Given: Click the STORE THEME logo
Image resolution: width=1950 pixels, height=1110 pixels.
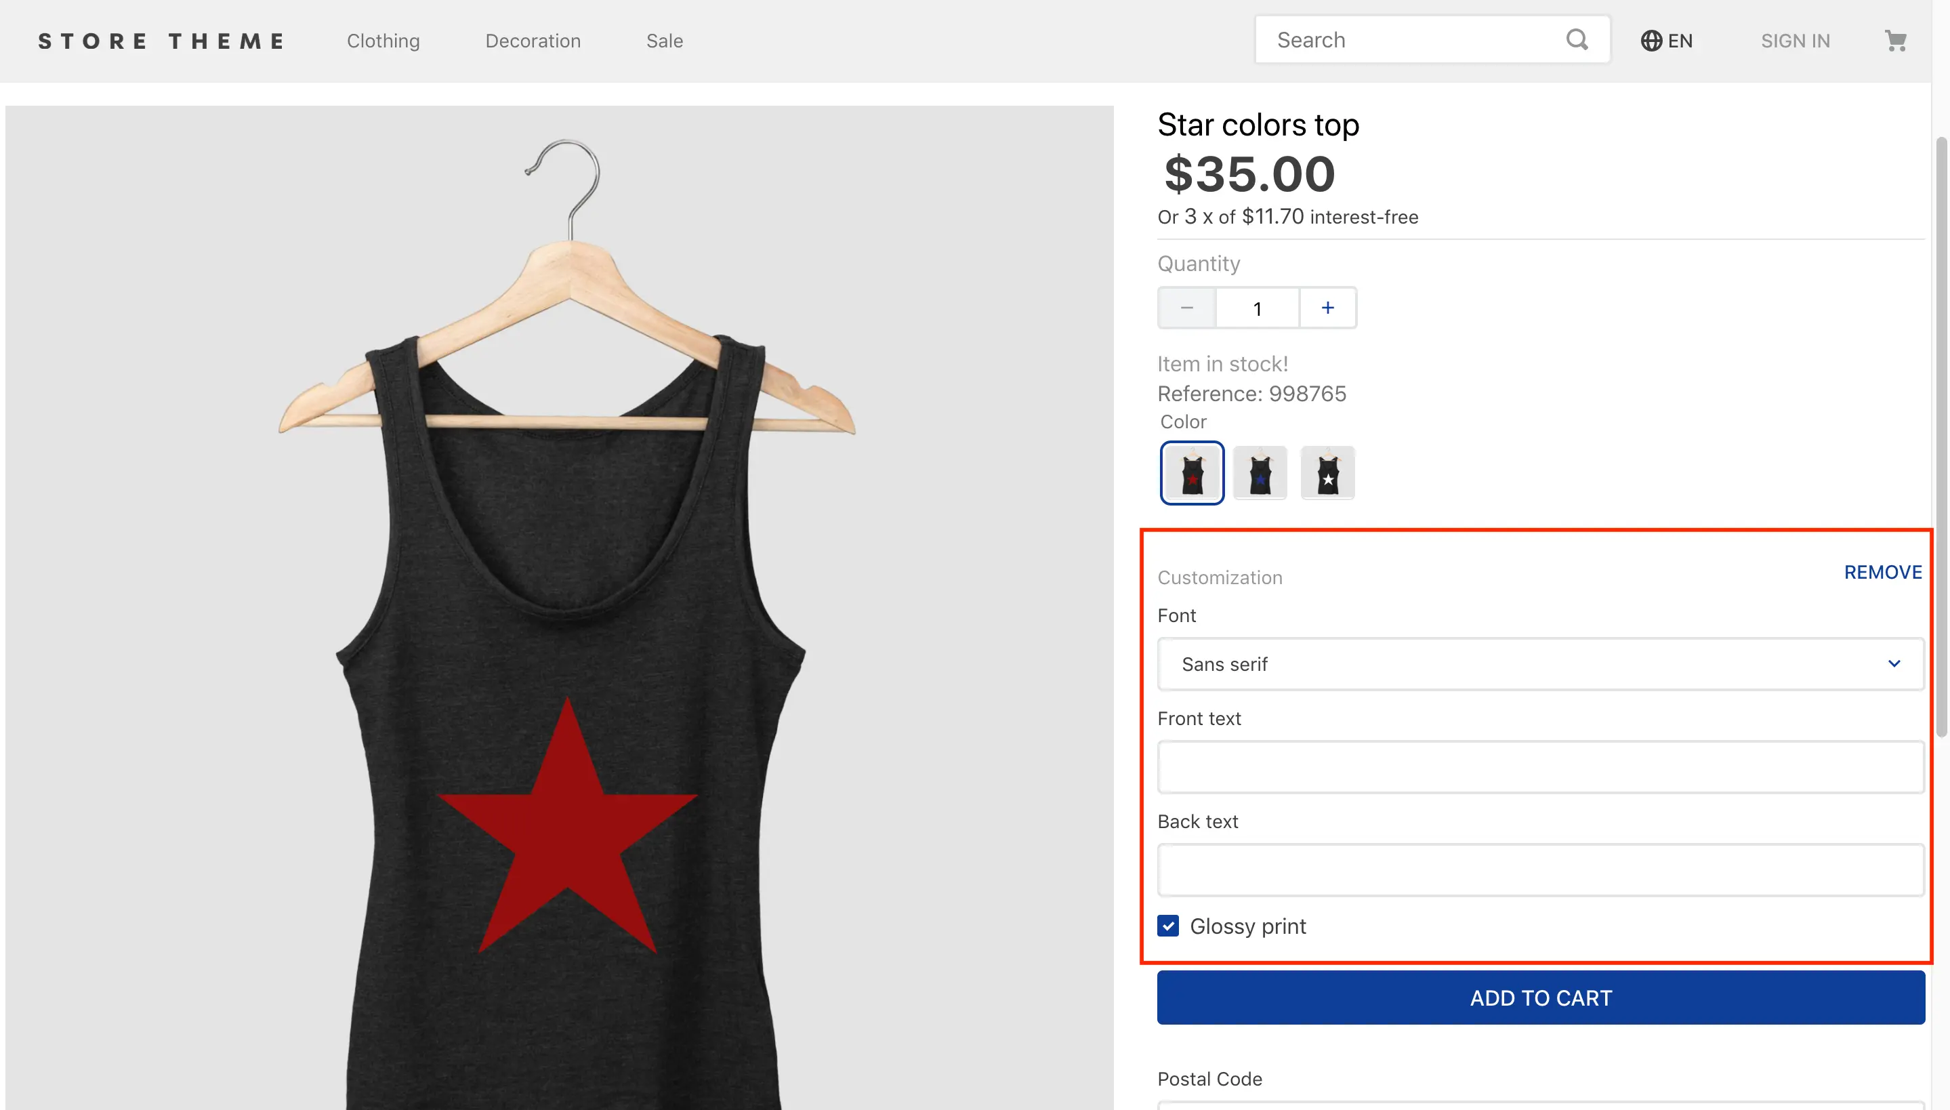Looking at the screenshot, I should pyautogui.click(x=161, y=41).
